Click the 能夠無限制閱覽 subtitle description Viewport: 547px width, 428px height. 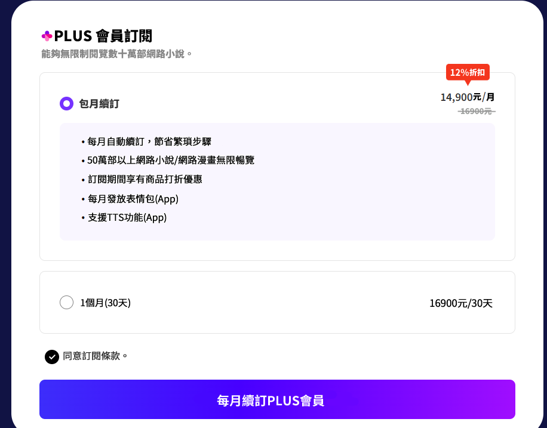(x=116, y=54)
